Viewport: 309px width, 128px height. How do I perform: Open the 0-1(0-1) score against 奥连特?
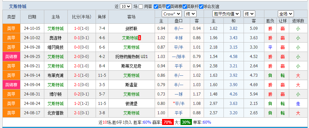coord(82,38)
